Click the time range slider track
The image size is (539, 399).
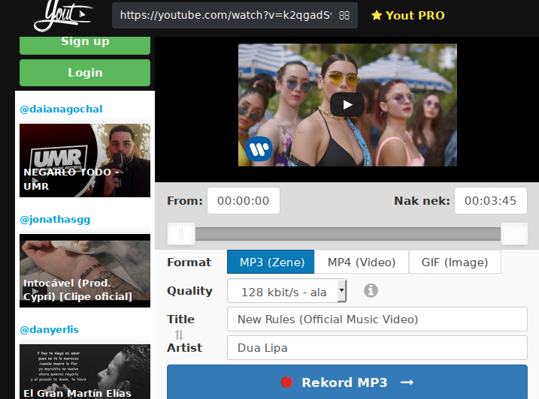click(347, 234)
